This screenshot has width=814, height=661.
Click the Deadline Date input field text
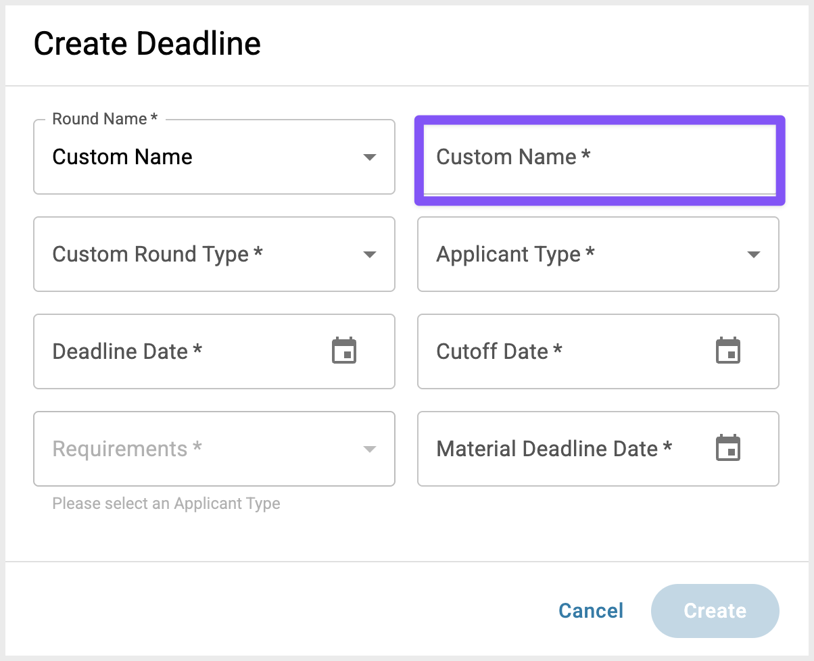(127, 351)
